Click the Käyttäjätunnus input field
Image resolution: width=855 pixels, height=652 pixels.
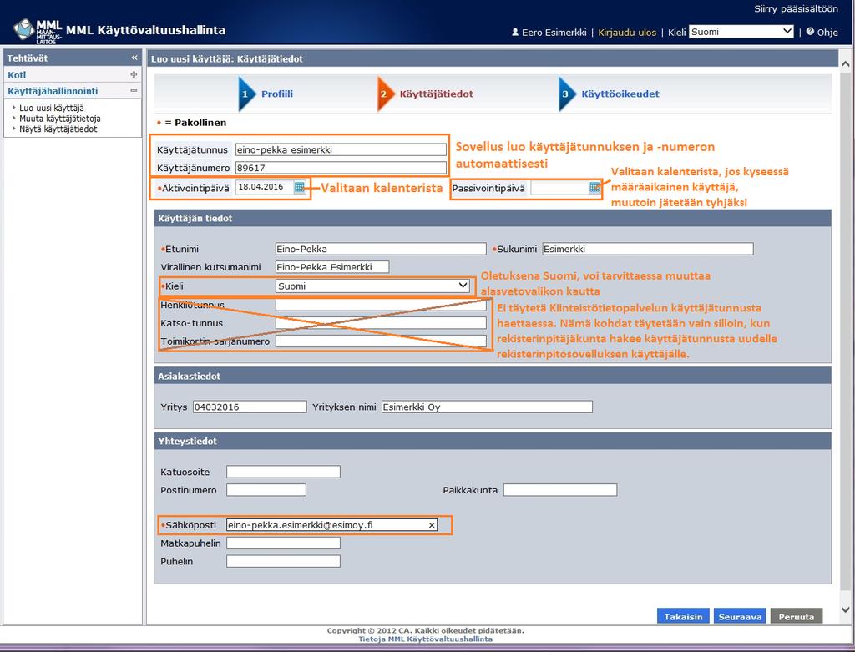click(341, 150)
